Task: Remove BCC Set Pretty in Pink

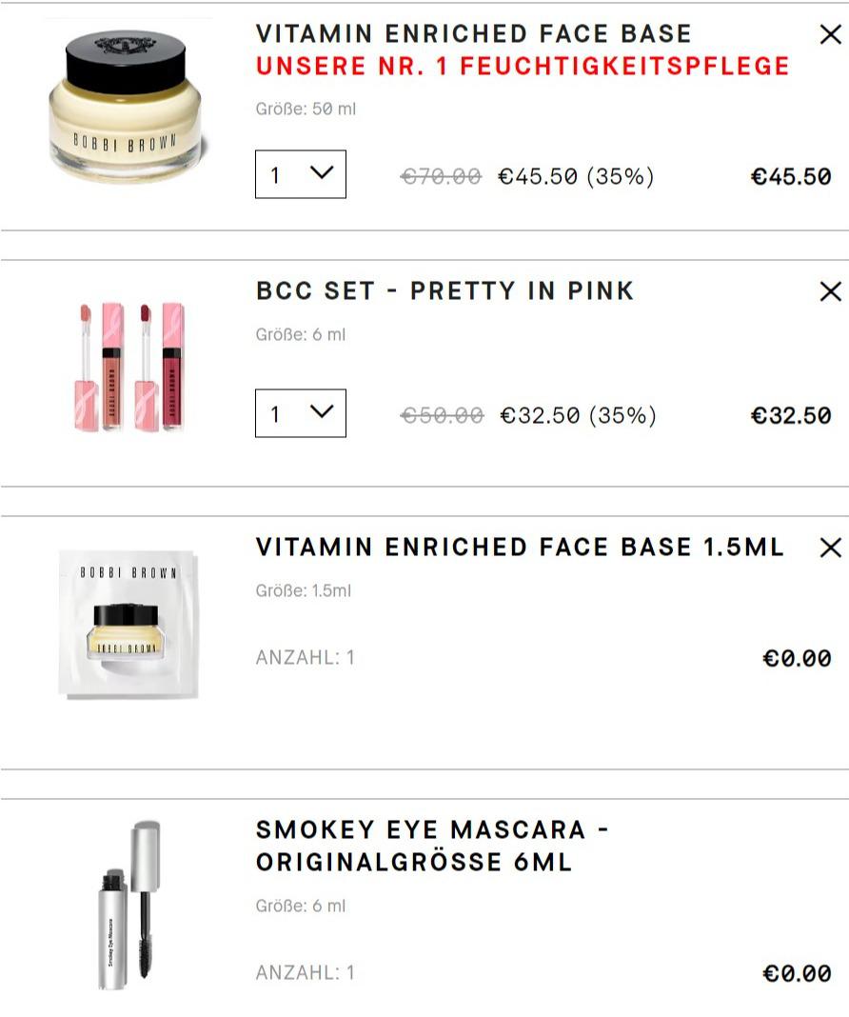Action: tap(830, 291)
